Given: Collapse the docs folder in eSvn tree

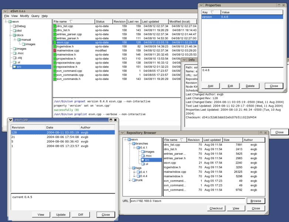Looking at the screenshot, I should pos(10,35).
